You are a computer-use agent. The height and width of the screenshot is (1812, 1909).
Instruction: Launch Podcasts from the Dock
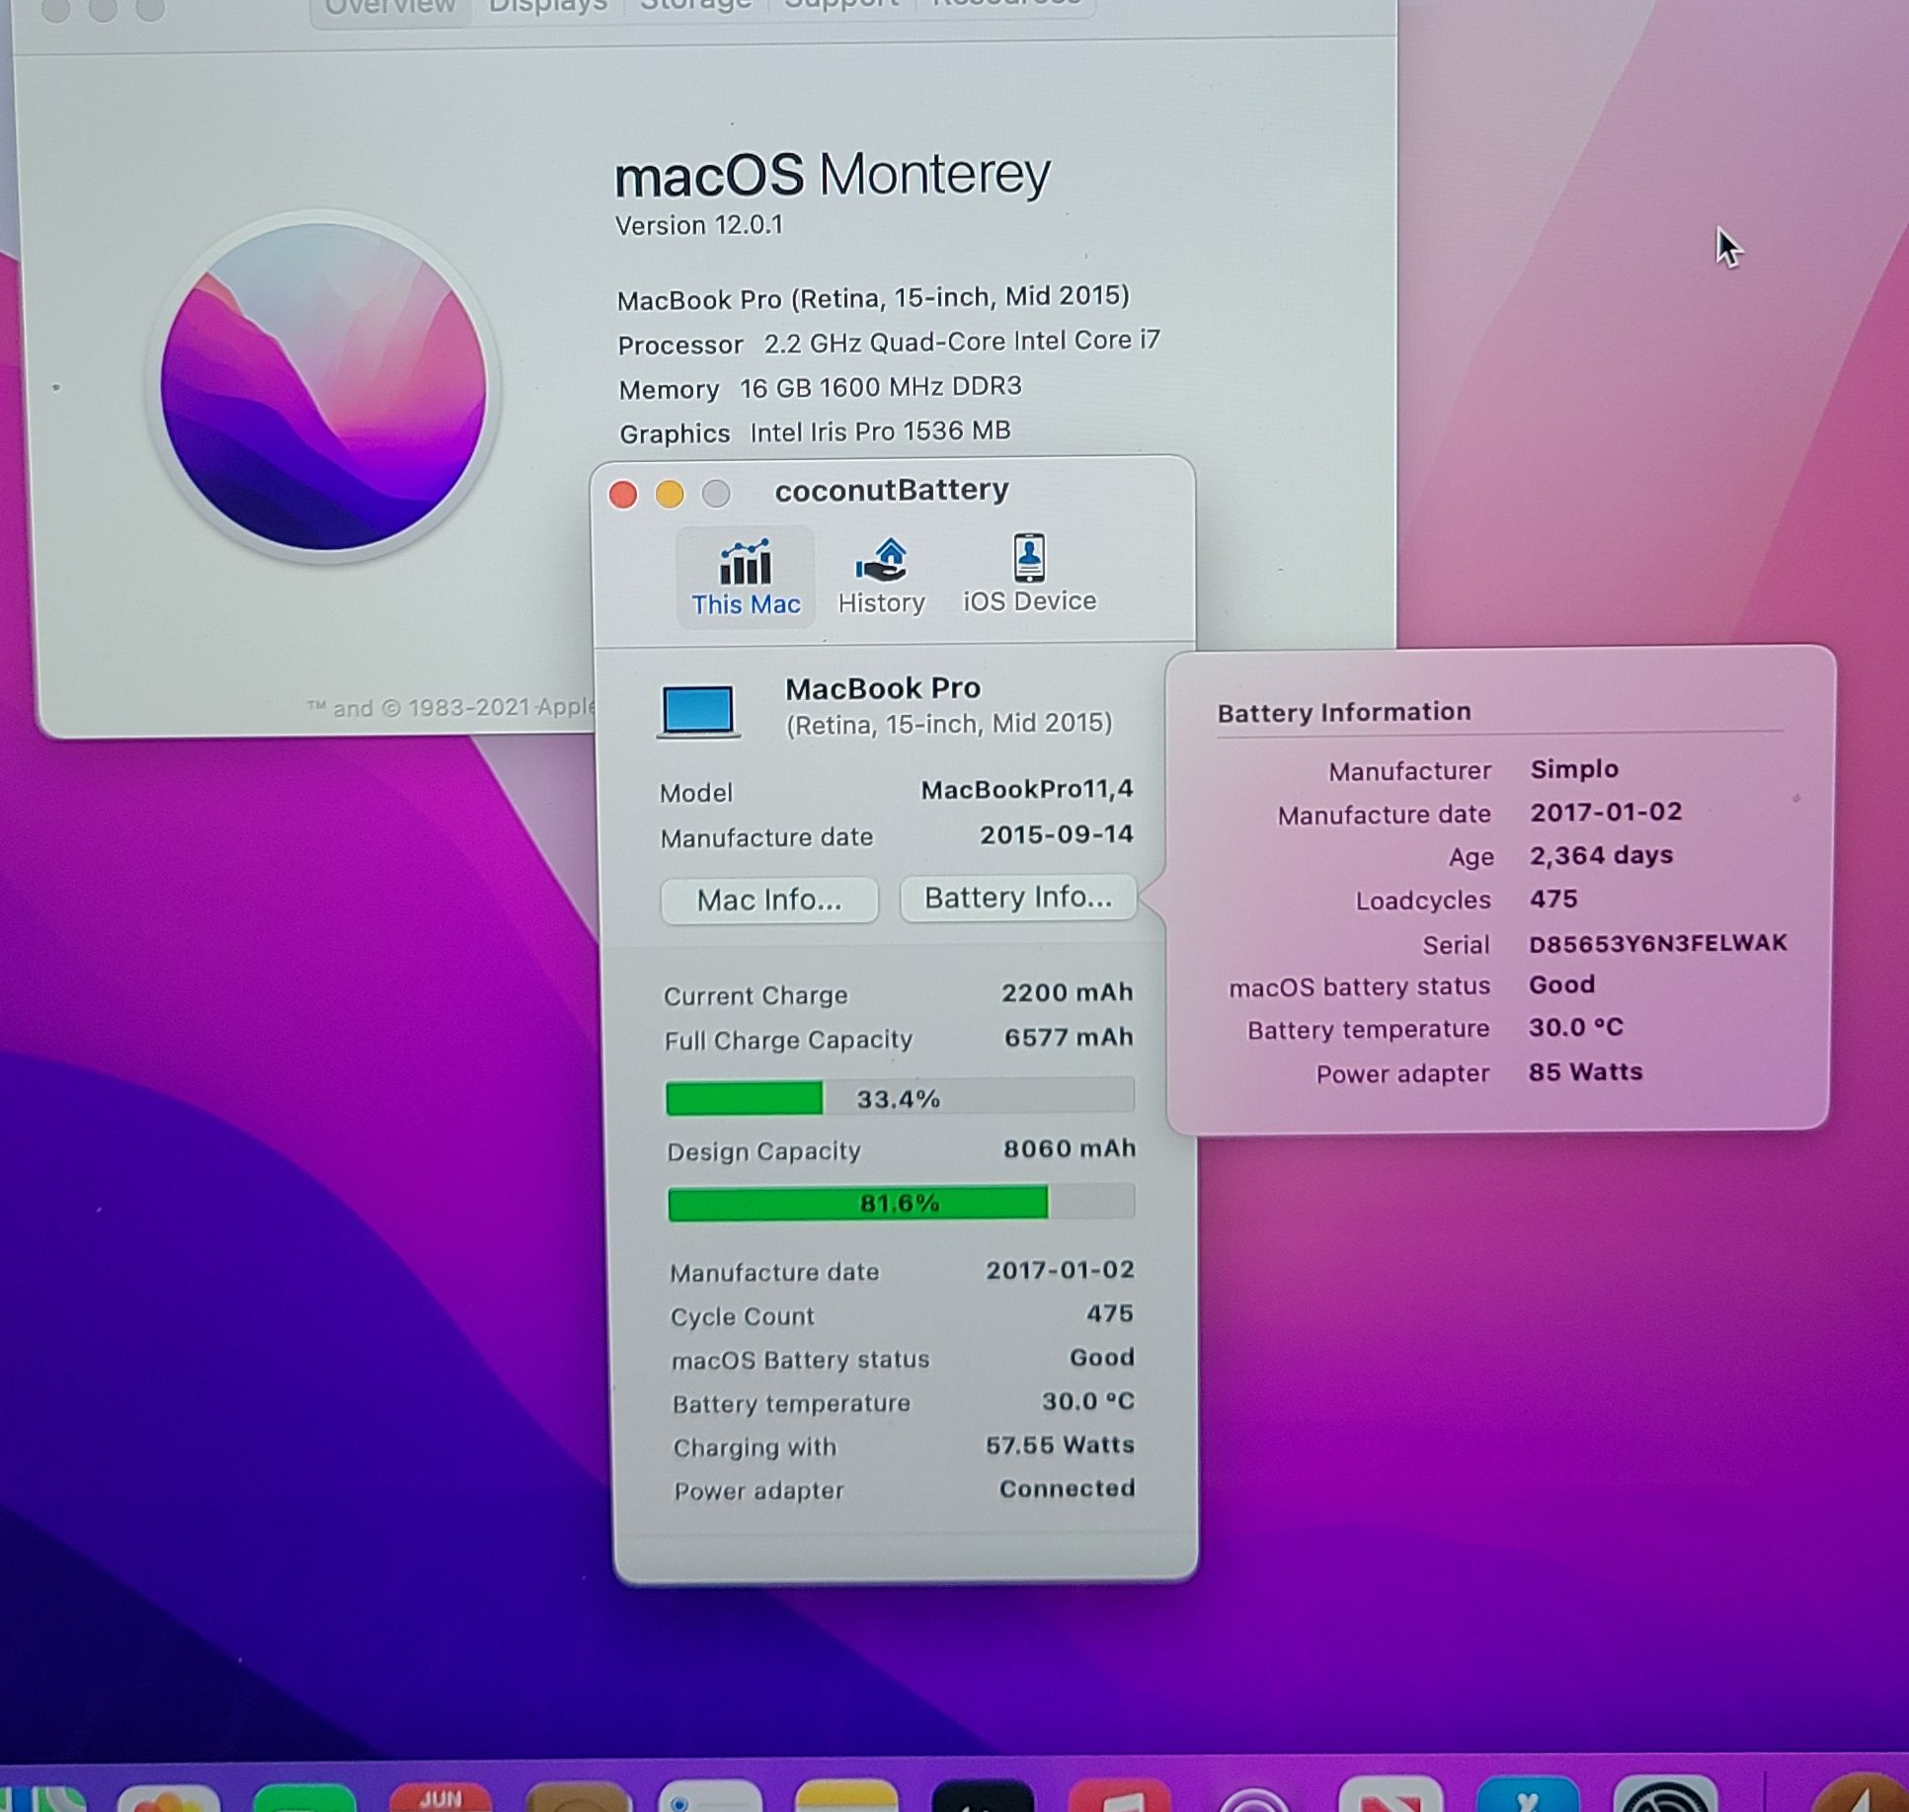(1254, 1797)
